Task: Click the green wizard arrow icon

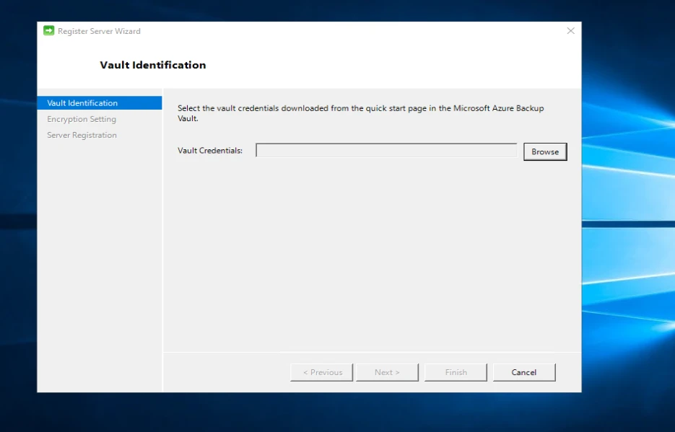Action: 48,31
